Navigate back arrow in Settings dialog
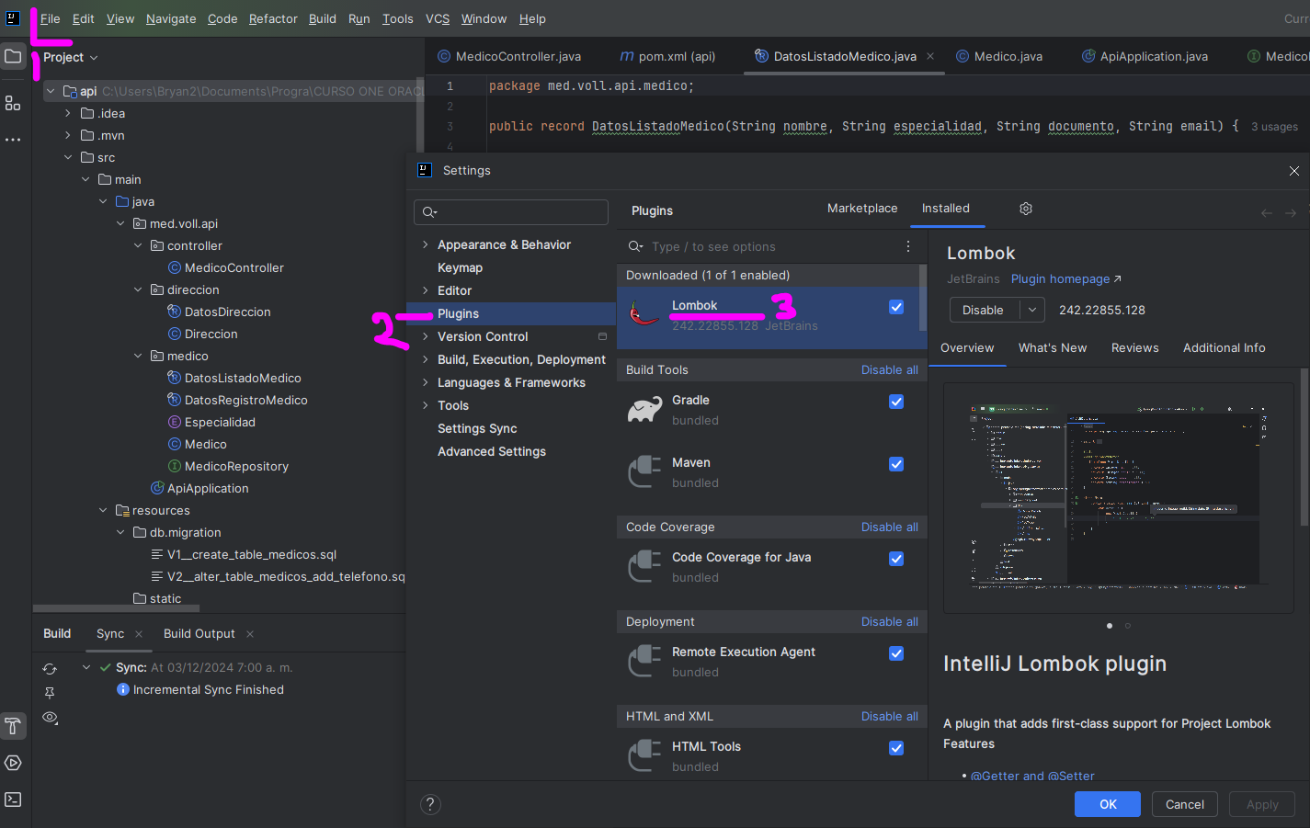The height and width of the screenshot is (828, 1310). pos(1267,212)
